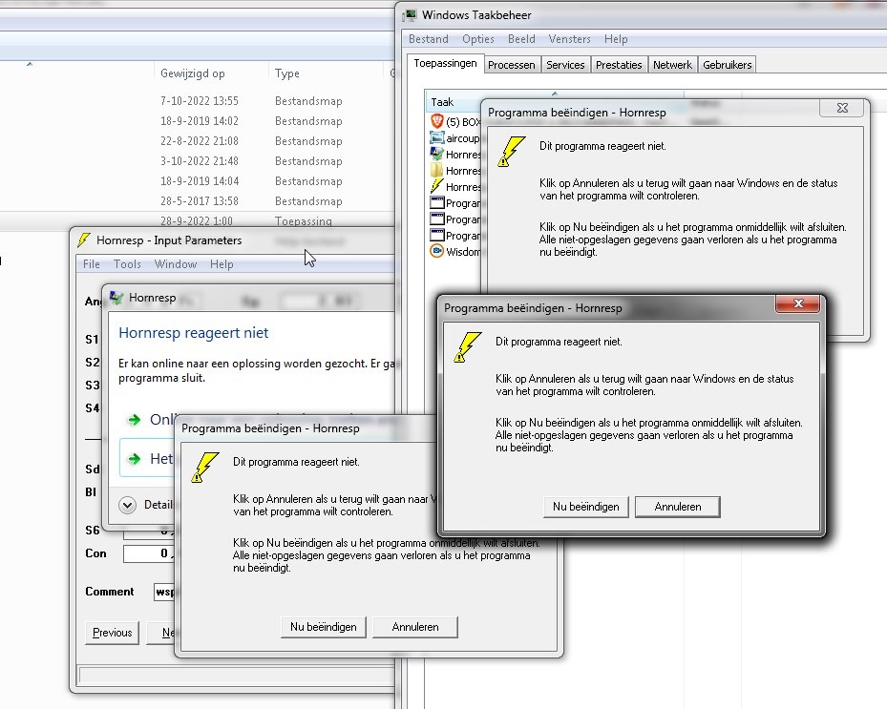Sort Explorer by Gewijzigd op column
The width and height of the screenshot is (887, 709).
[x=210, y=73]
